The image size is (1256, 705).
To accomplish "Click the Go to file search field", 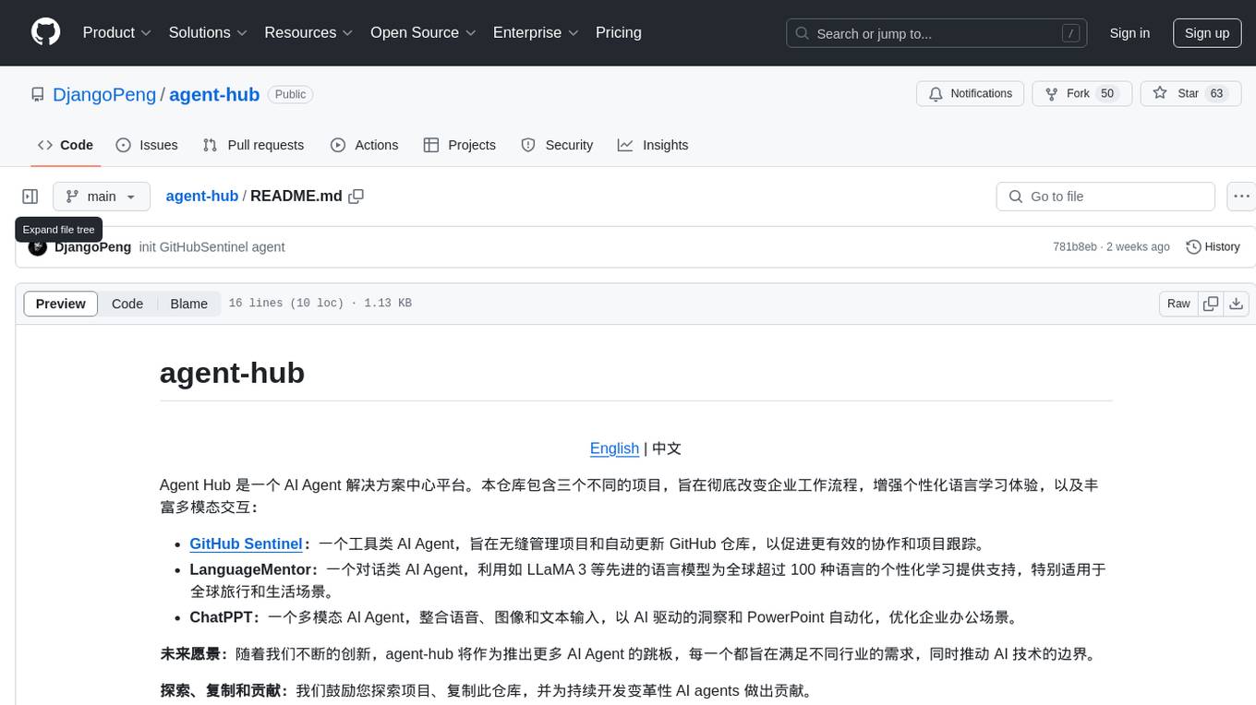I will pyautogui.click(x=1105, y=197).
